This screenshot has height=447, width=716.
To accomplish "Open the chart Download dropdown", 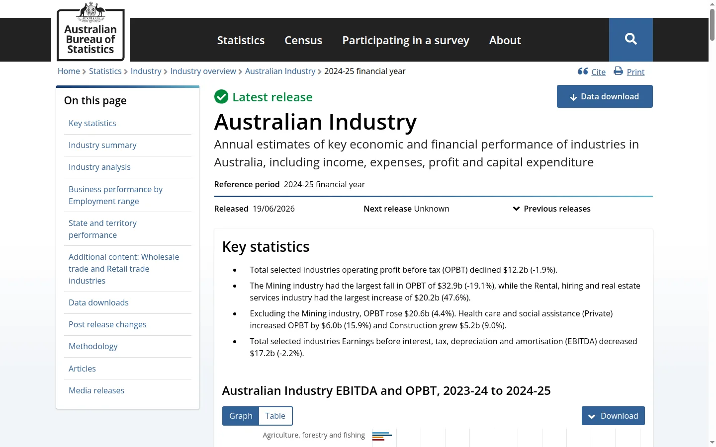I will (x=613, y=416).
